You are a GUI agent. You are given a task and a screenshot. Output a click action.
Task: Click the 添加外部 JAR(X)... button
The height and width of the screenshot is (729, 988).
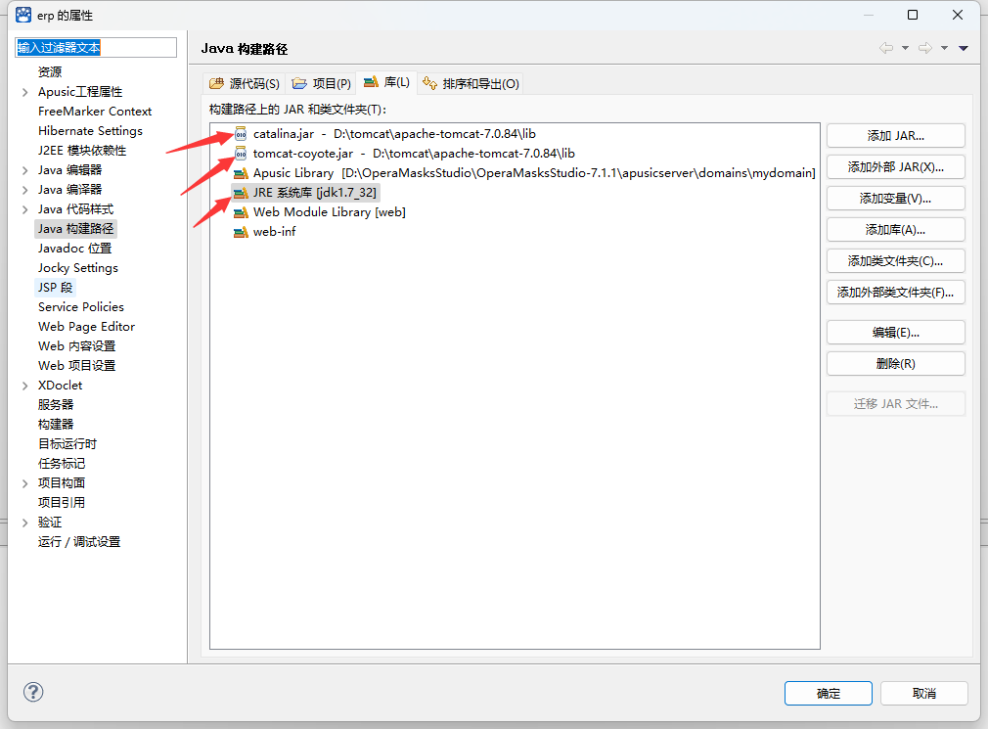(x=895, y=167)
